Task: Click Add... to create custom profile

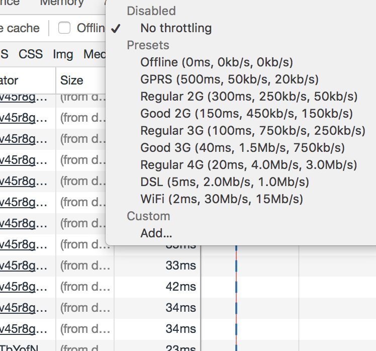Action: click(x=156, y=233)
